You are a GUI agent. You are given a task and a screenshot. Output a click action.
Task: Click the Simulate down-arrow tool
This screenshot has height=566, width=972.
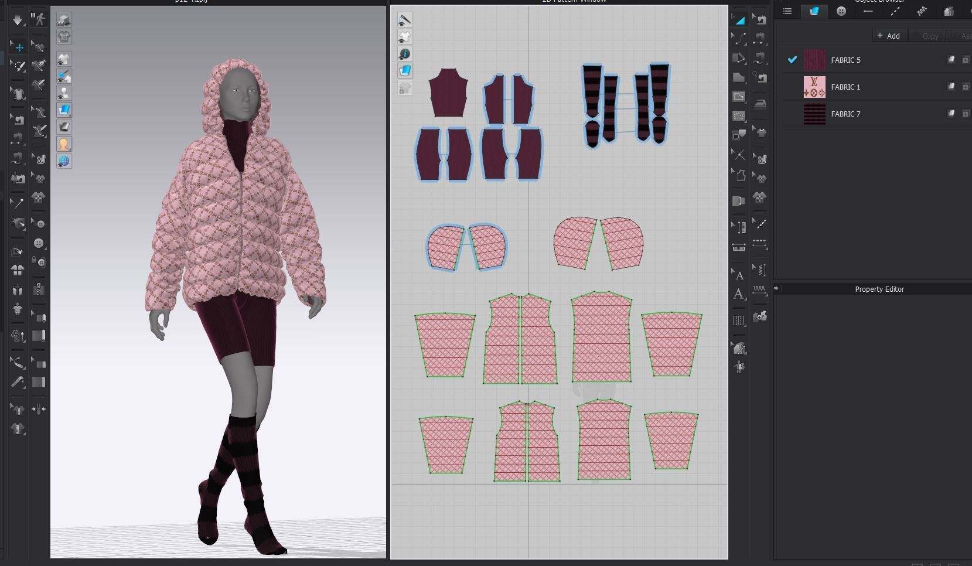click(x=18, y=20)
